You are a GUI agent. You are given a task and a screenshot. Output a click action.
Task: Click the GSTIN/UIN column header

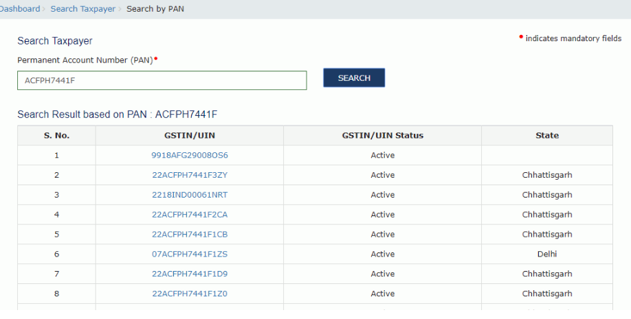click(x=190, y=135)
